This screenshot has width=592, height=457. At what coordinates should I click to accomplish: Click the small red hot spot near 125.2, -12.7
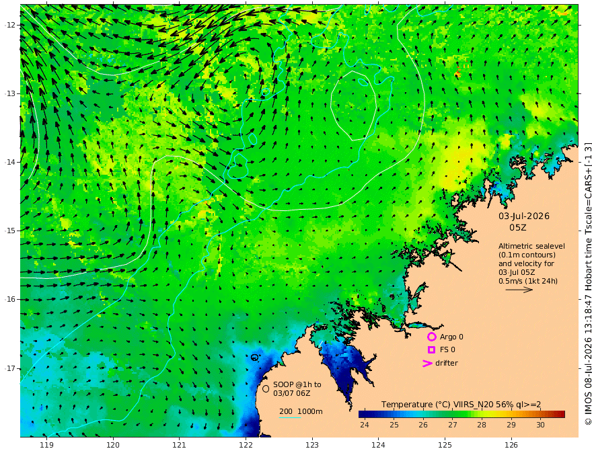(458, 71)
